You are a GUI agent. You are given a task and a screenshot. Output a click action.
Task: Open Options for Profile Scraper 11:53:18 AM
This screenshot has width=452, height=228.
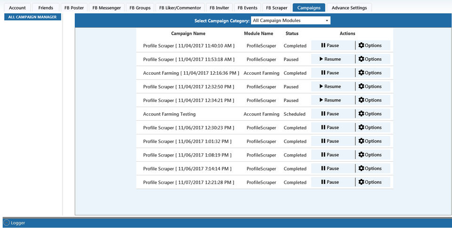tap(373, 59)
